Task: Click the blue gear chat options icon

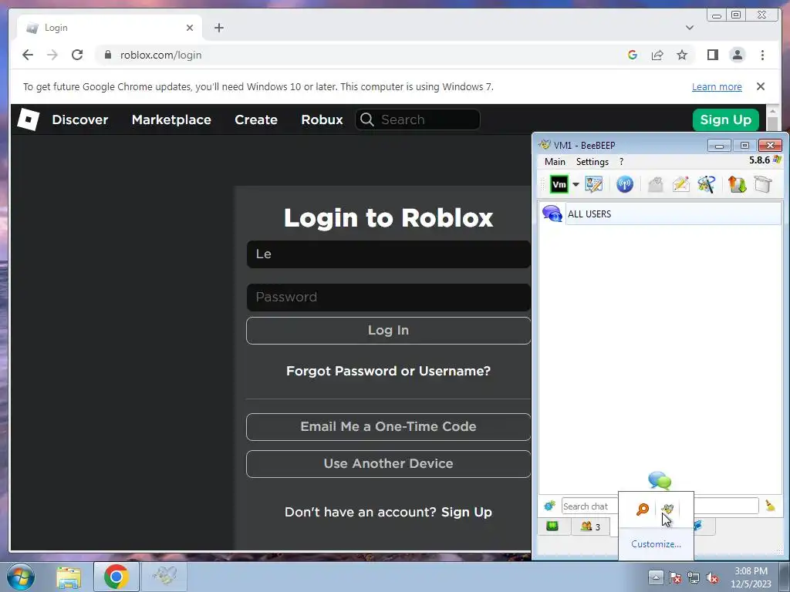Action: click(549, 506)
